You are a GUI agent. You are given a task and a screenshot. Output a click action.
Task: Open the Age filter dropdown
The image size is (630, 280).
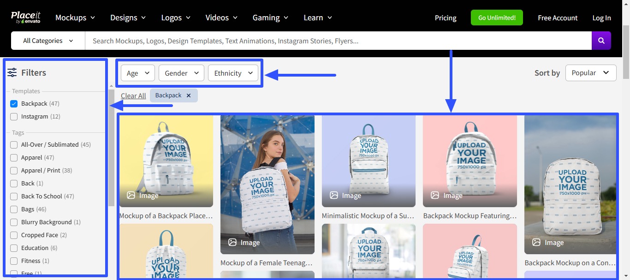137,73
